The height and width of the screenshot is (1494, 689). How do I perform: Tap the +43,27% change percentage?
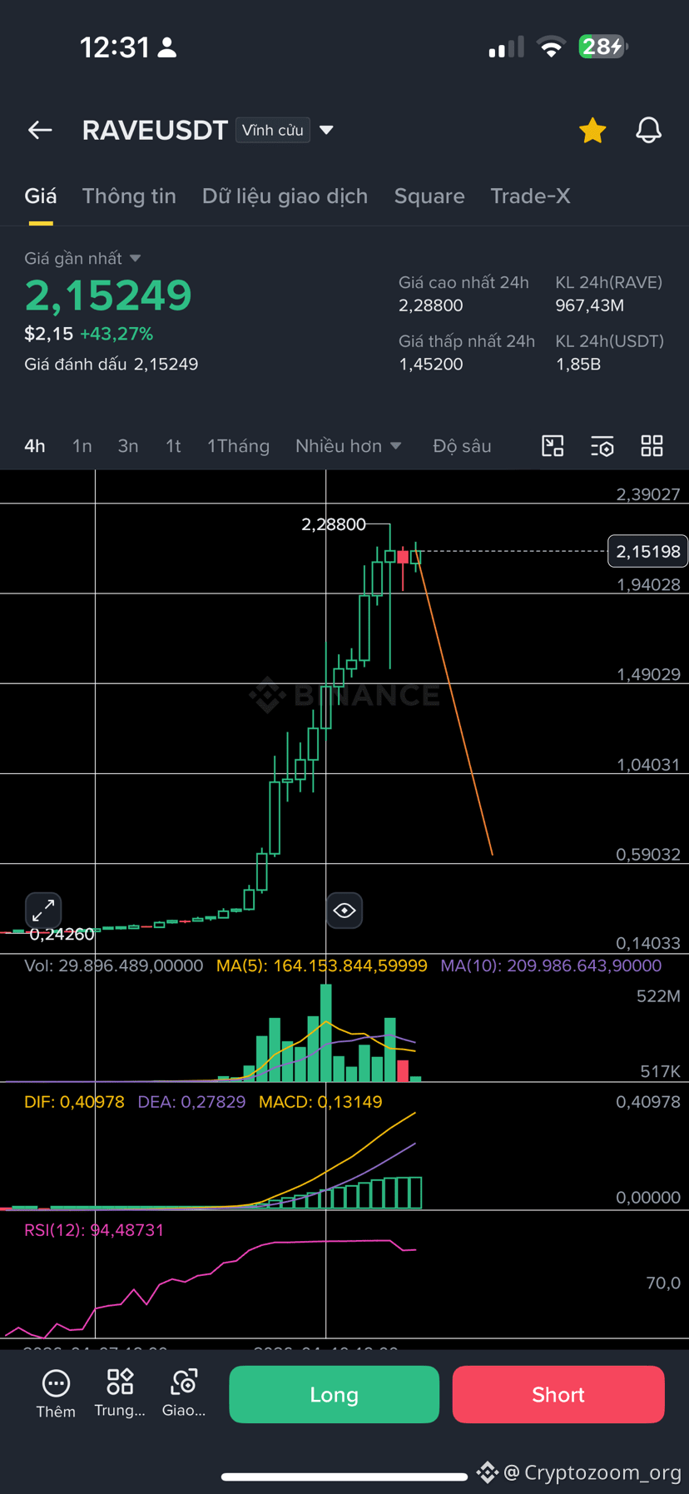pos(116,334)
